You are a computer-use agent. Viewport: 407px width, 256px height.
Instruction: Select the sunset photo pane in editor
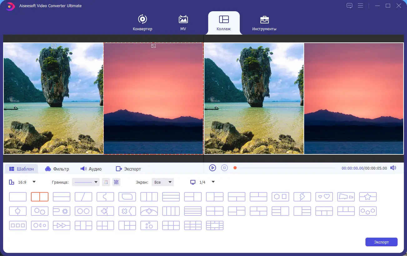pos(153,98)
